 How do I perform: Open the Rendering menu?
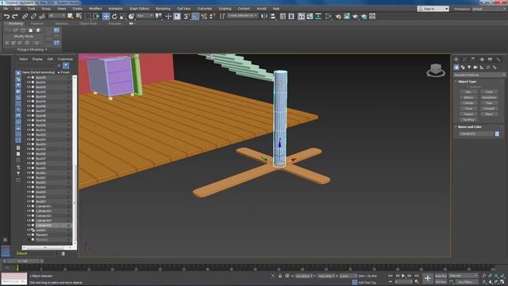coord(163,9)
